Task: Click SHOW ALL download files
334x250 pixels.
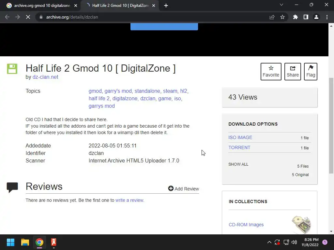Action: 238,164
